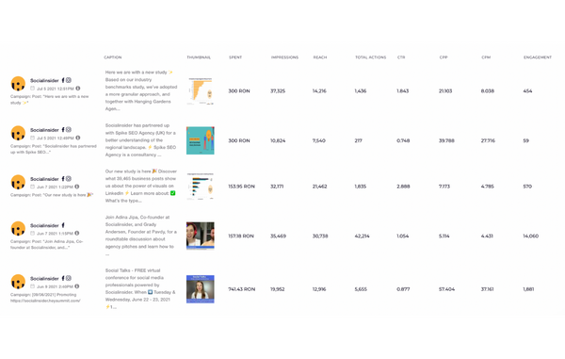Open the bar chart thumbnail of first post
Image resolution: width=565 pixels, height=359 pixels.
pyautogui.click(x=201, y=90)
